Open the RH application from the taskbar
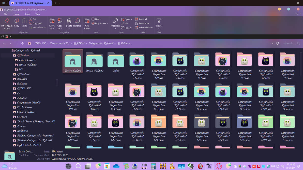The width and height of the screenshot is (303, 170). click(x=163, y=166)
